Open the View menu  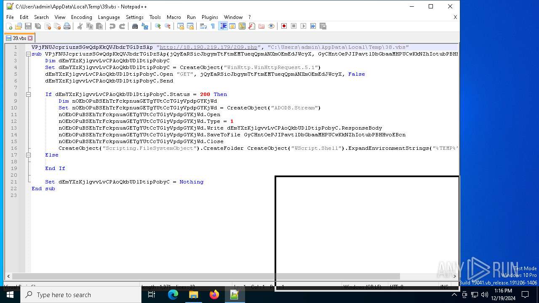(60, 17)
